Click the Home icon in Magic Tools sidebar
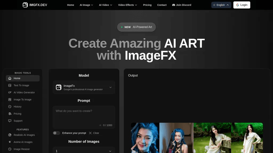Screen dimensions: 273x153 click(10, 78)
